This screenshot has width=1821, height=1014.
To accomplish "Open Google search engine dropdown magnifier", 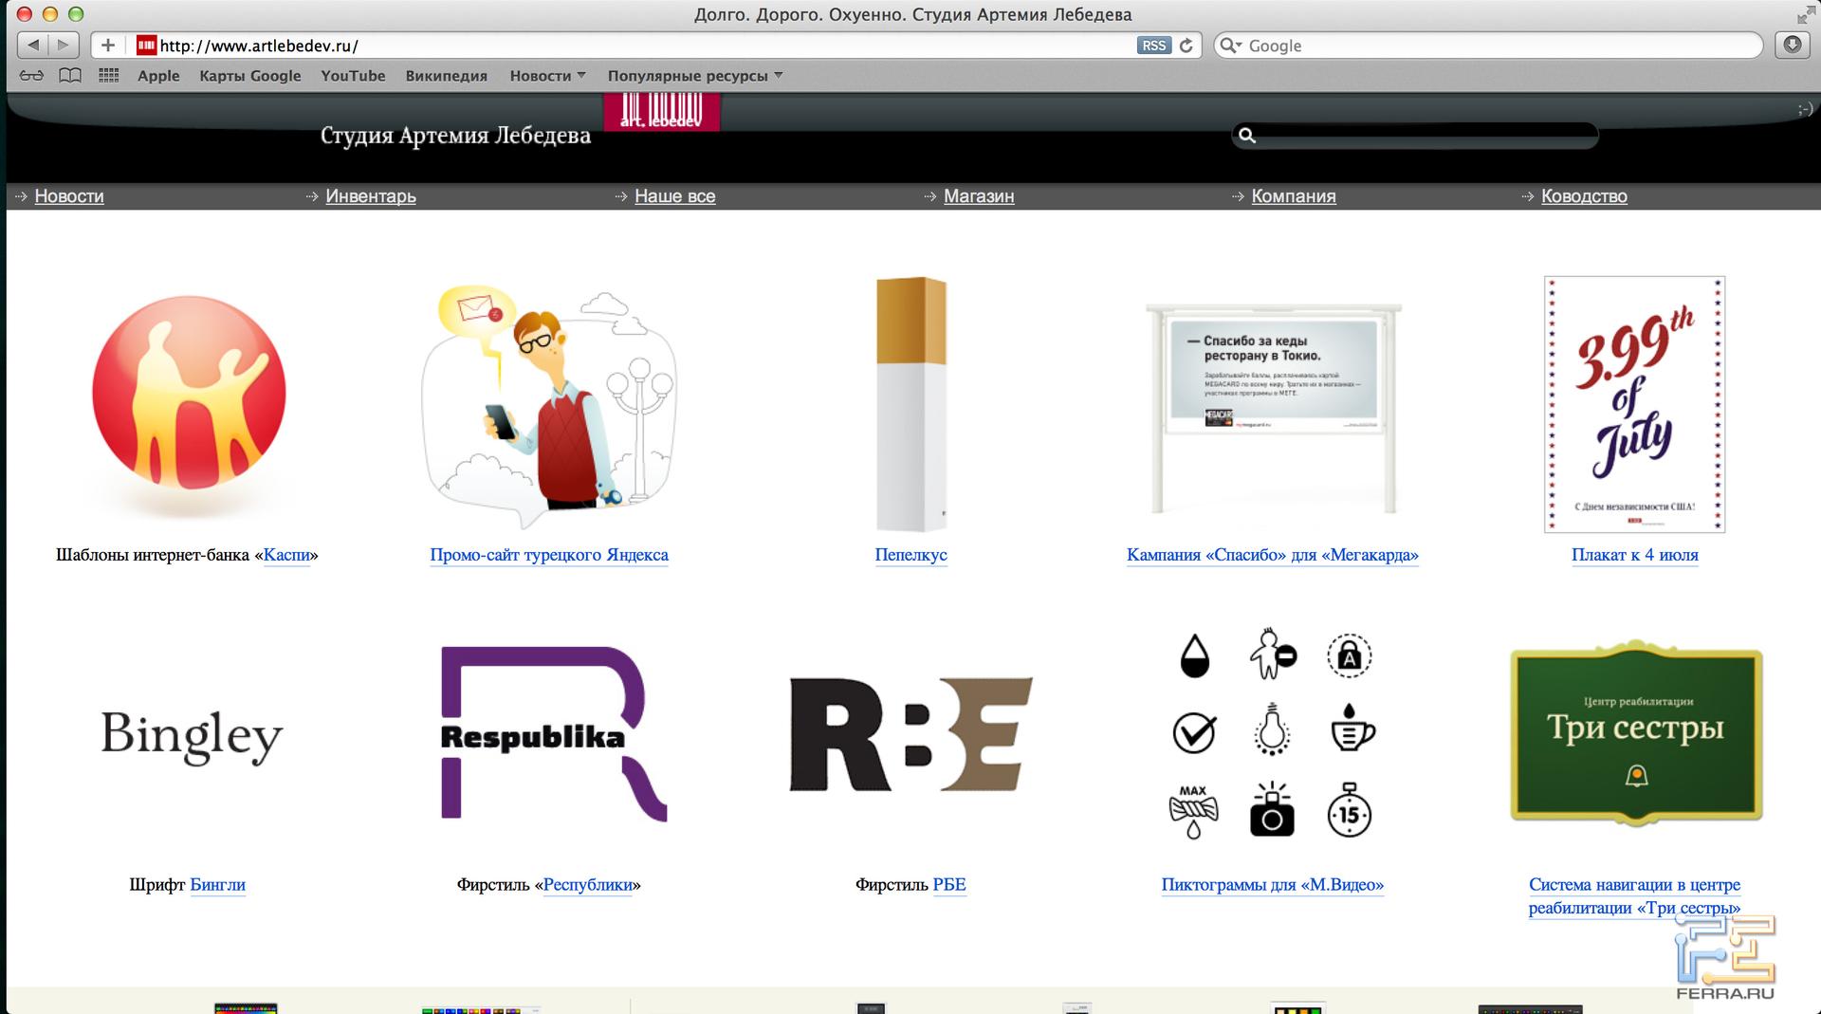I will [1231, 46].
